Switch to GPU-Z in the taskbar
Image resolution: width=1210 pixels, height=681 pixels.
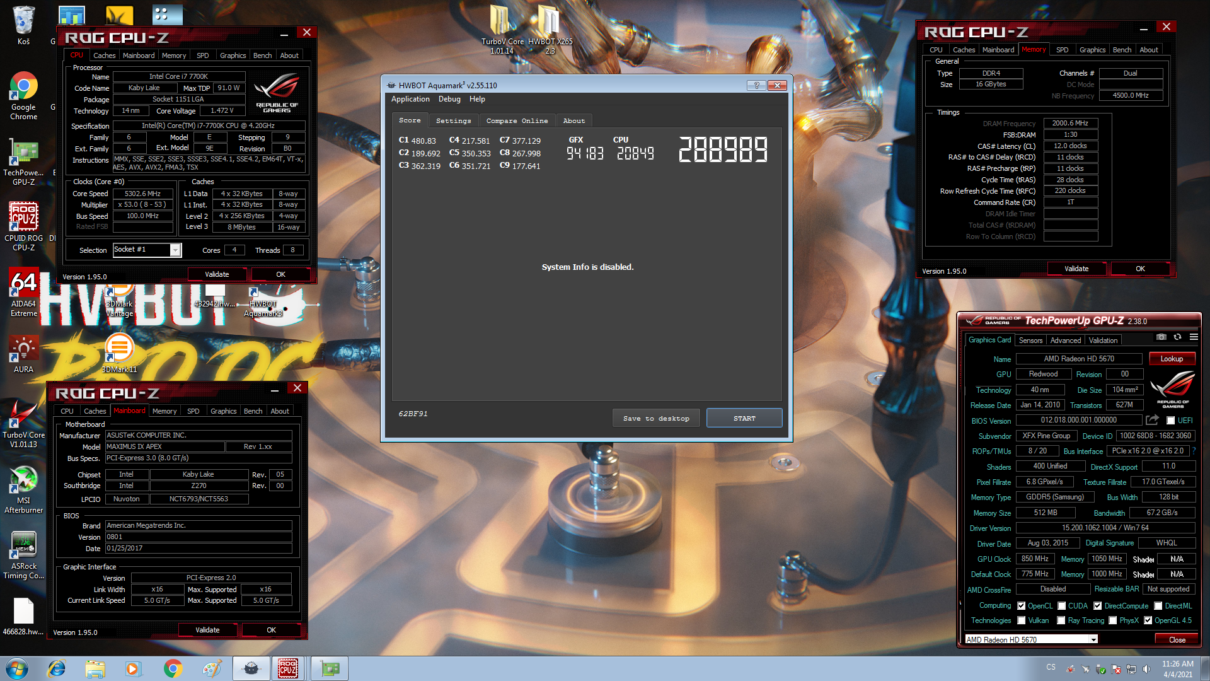coord(330,668)
